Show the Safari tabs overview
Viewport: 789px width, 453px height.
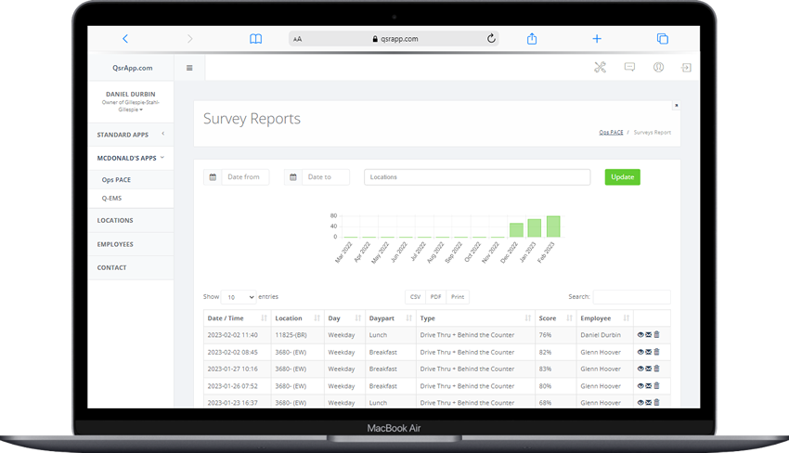663,39
